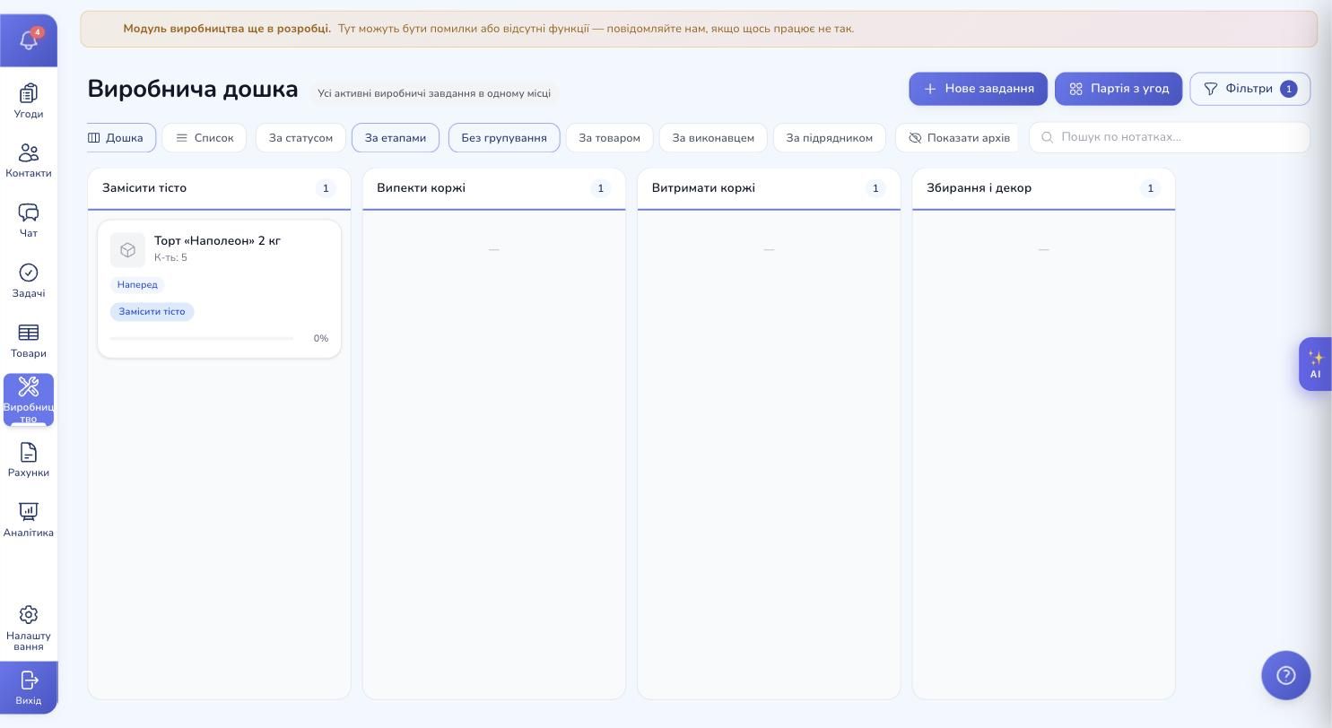Open the help question-mark button
The width and height of the screenshot is (1332, 728).
[x=1286, y=675]
